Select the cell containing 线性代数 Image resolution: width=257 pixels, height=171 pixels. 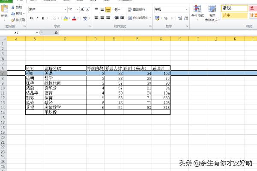pyautogui.click(x=65, y=83)
